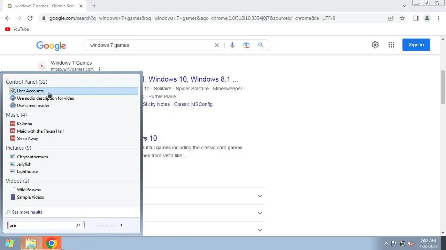Expand the shut down options arrow
The width and height of the screenshot is (446, 250).
point(122,225)
